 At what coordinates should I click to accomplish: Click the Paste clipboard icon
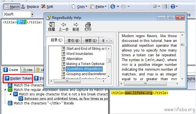92,6
